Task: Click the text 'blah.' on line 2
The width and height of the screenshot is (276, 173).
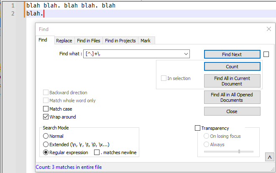Action: [35, 13]
